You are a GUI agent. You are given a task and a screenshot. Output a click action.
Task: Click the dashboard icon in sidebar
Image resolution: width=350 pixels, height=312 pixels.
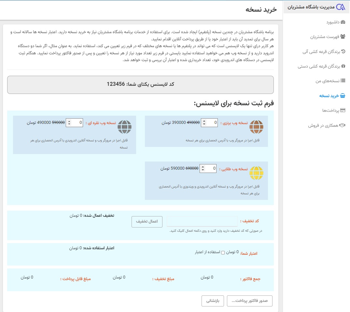click(x=343, y=22)
